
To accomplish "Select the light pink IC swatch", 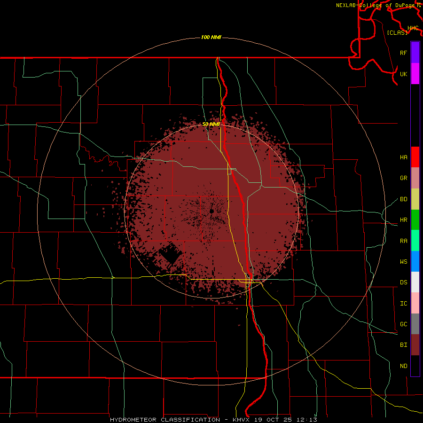I will [415, 303].
